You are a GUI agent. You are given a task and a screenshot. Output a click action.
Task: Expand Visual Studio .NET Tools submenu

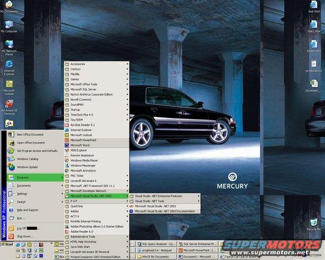point(165,201)
